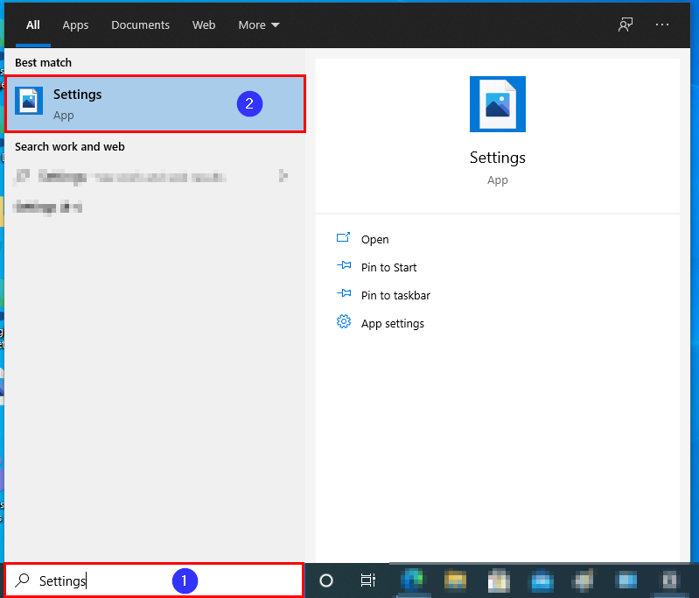
Task: Click the large Settings icon in preview pane
Action: [x=498, y=104]
